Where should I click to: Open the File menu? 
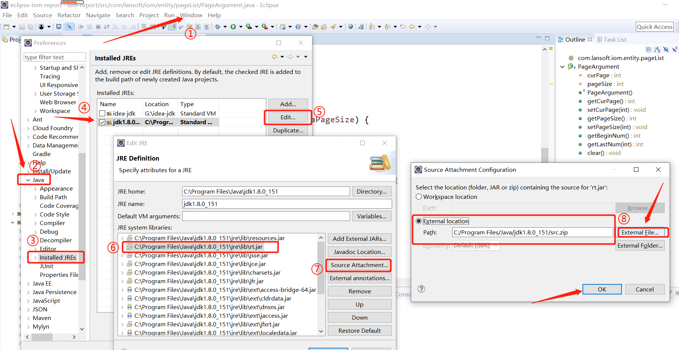(7, 15)
